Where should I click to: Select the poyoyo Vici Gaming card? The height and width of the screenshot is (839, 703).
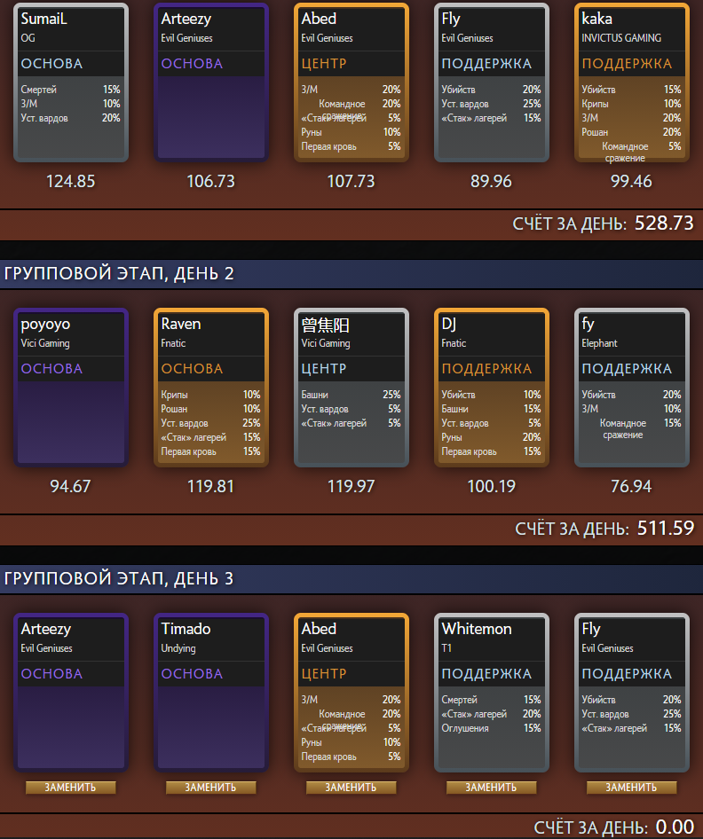(71, 388)
